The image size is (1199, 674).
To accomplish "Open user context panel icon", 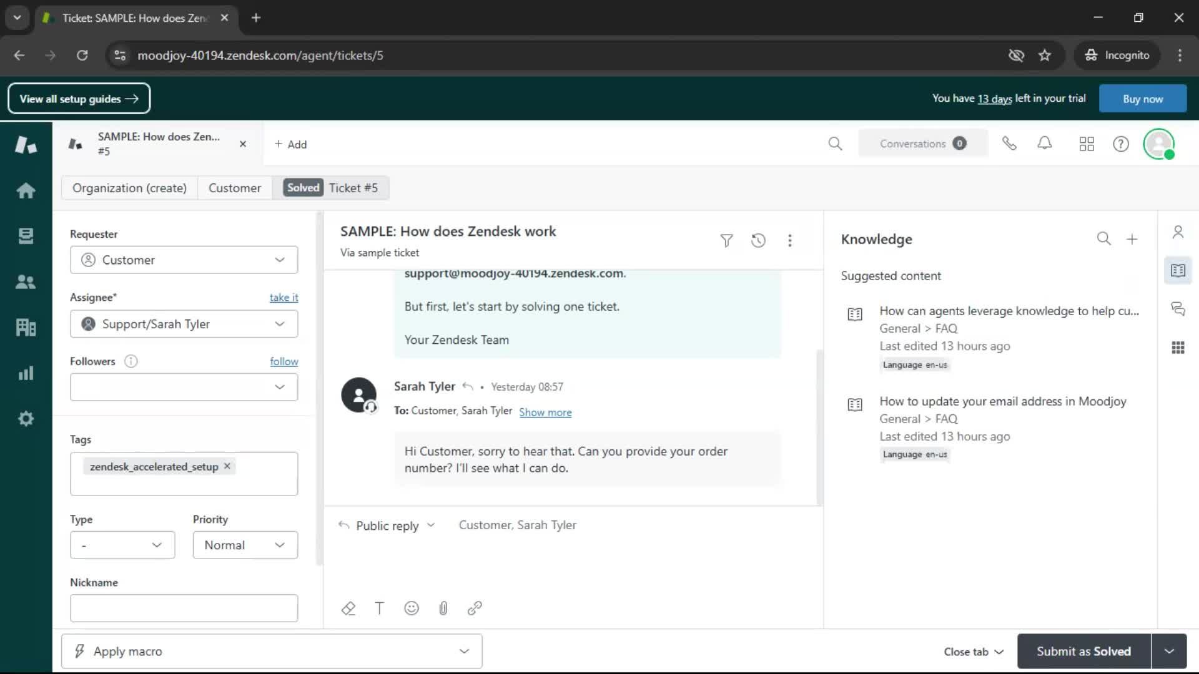I will 1178,232.
